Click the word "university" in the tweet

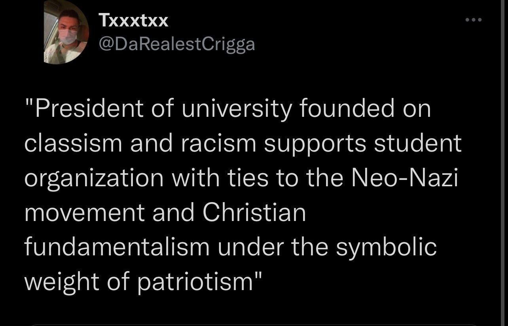(236, 109)
